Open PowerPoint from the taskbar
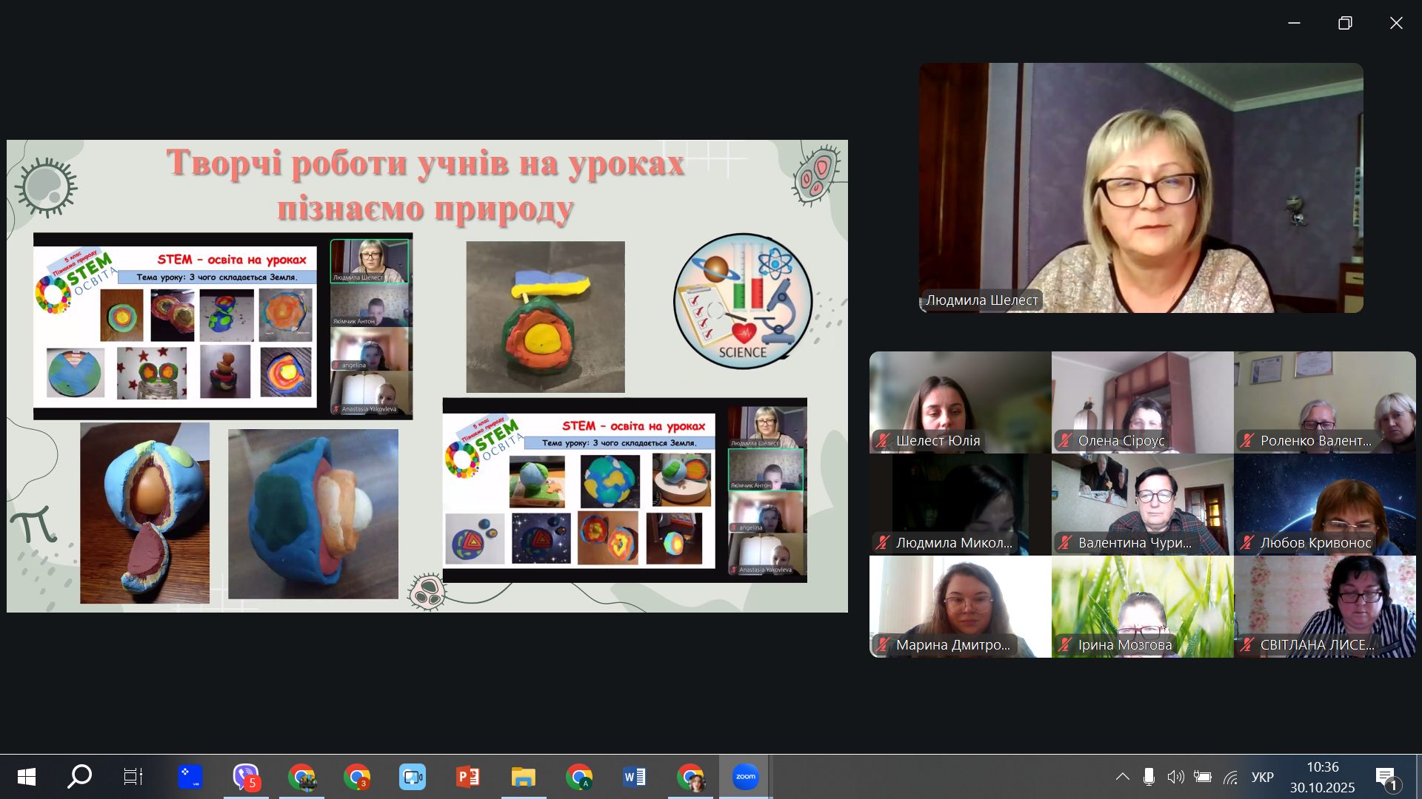 (468, 777)
